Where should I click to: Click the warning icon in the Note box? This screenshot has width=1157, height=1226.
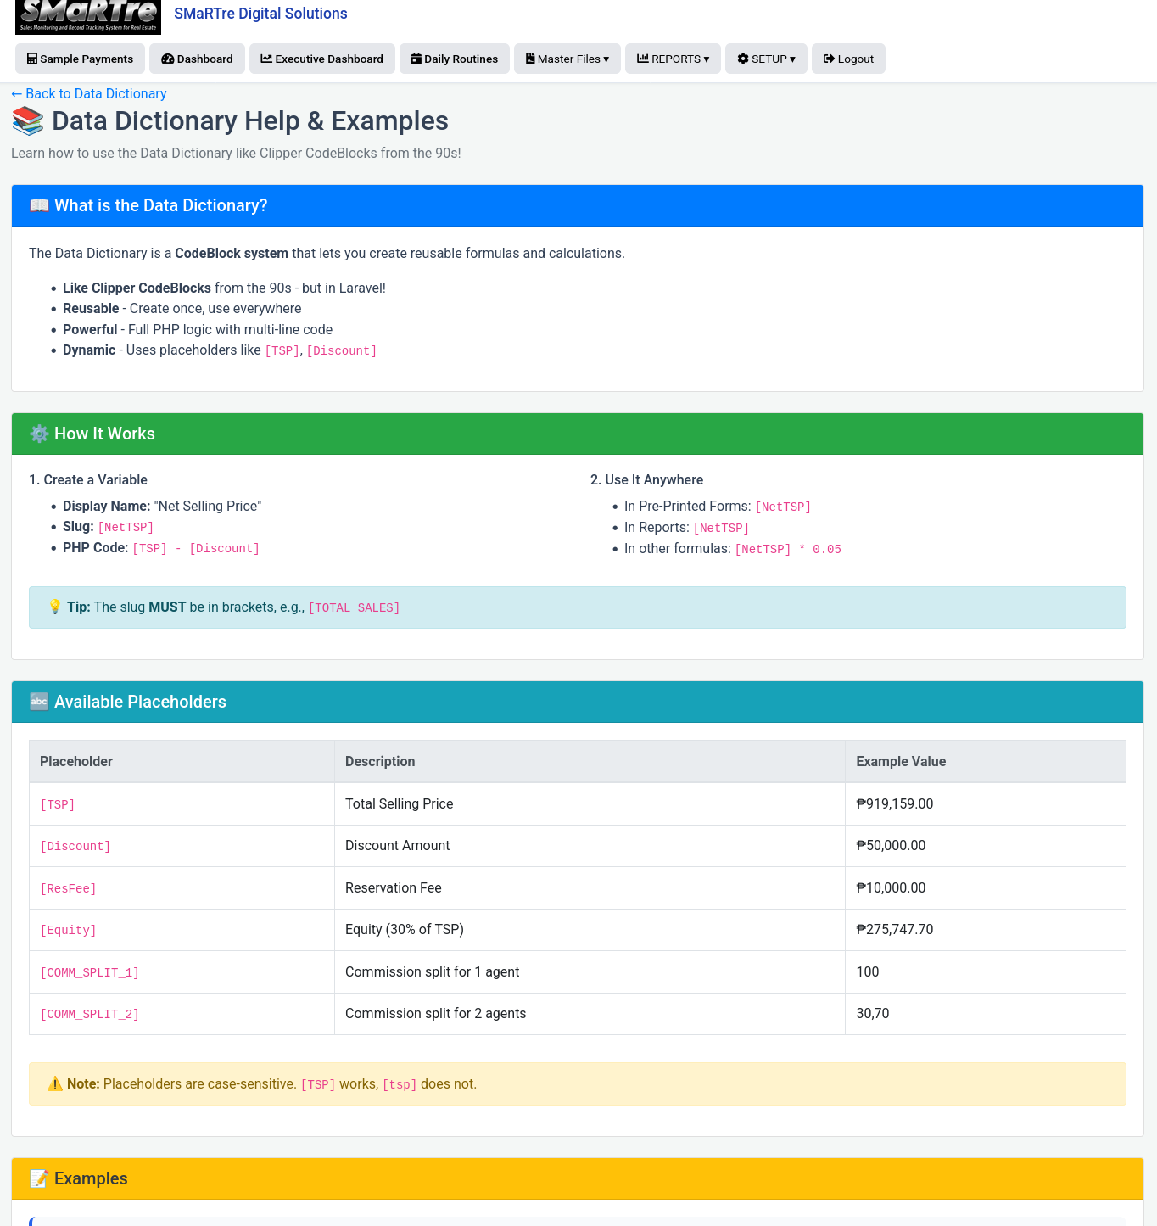tap(55, 1083)
